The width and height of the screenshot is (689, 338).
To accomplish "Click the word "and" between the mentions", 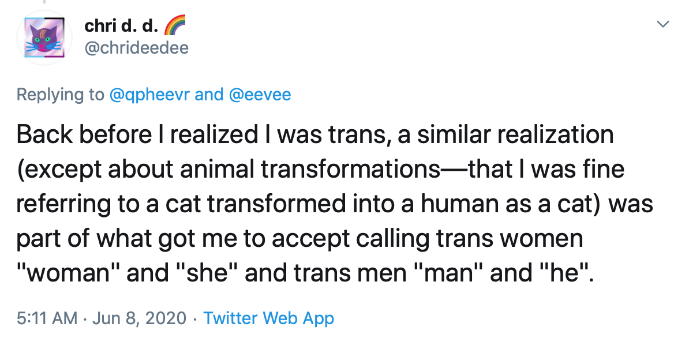I will pos(209,95).
